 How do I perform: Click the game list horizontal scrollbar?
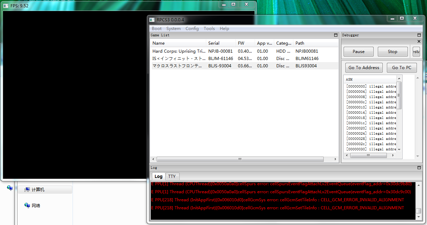(x=240, y=159)
